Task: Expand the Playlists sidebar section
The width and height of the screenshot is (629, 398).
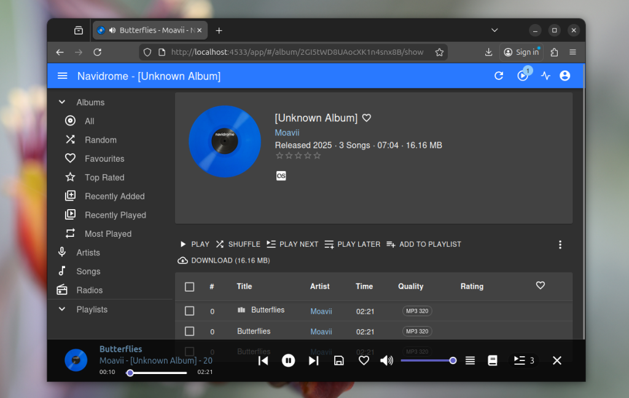Action: [62, 309]
